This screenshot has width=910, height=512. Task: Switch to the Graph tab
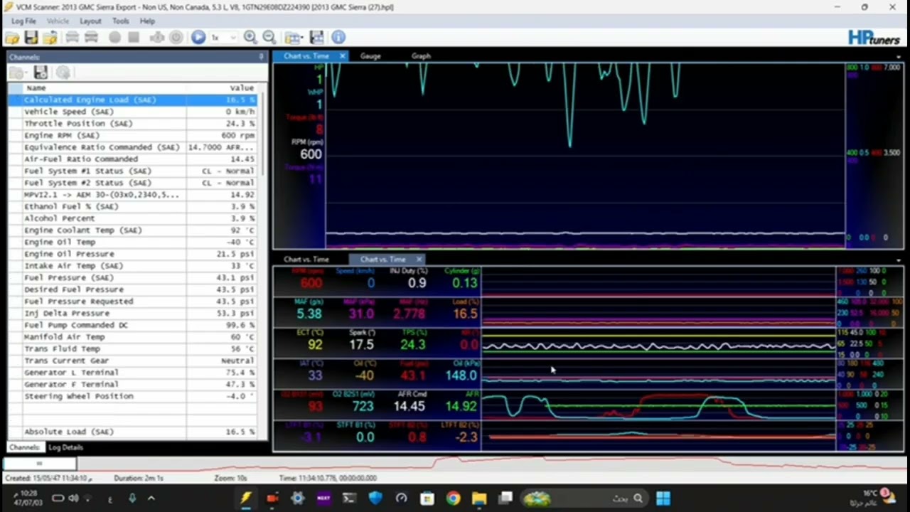coord(421,56)
